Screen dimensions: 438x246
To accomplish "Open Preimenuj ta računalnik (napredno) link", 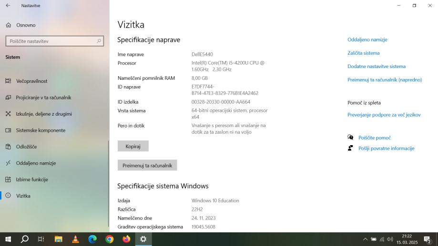I will 385,80.
